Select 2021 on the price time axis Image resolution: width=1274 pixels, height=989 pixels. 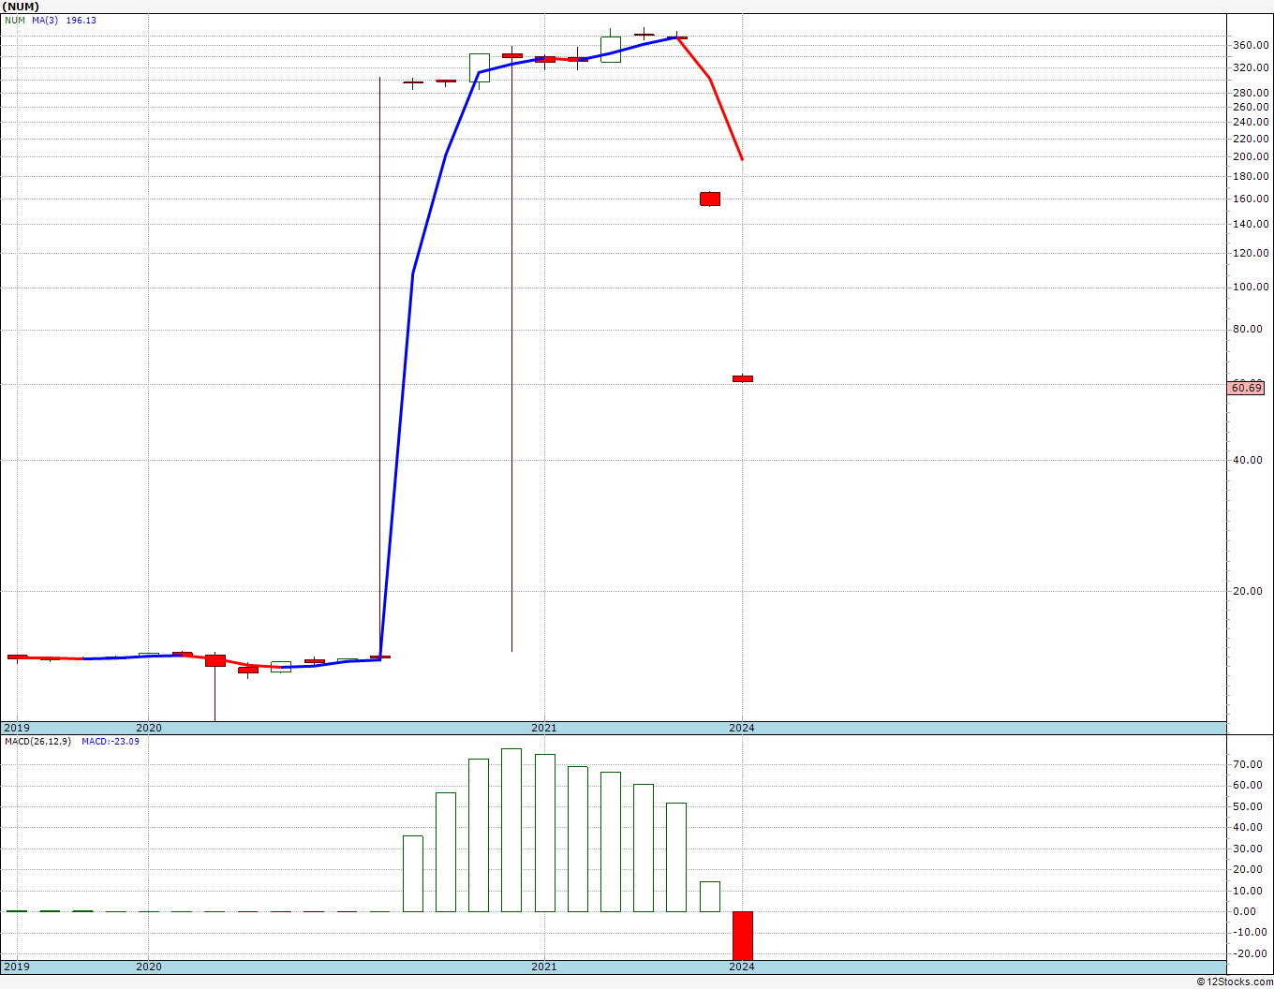pyautogui.click(x=544, y=728)
